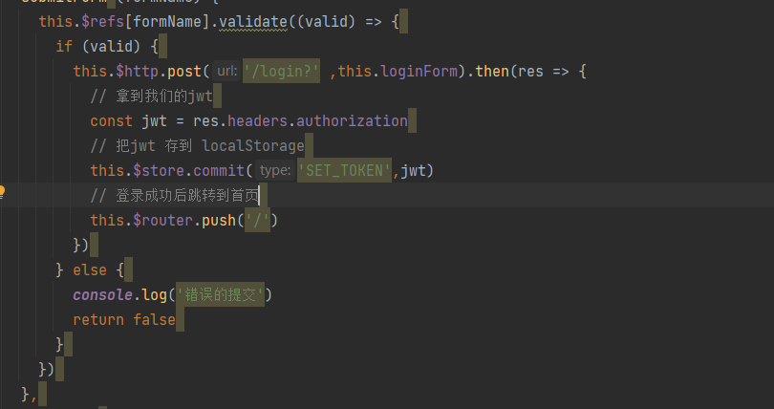The height and width of the screenshot is (409, 774).
Task: Click the comment mentioning localStorage
Action: tap(197, 146)
